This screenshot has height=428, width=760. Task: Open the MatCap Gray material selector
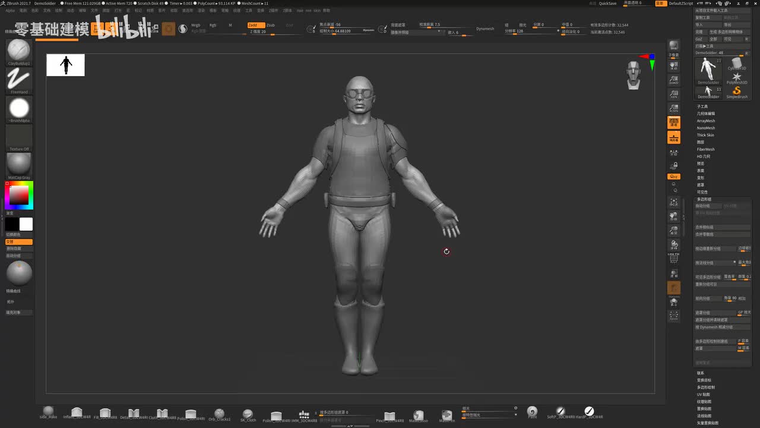pos(19,166)
